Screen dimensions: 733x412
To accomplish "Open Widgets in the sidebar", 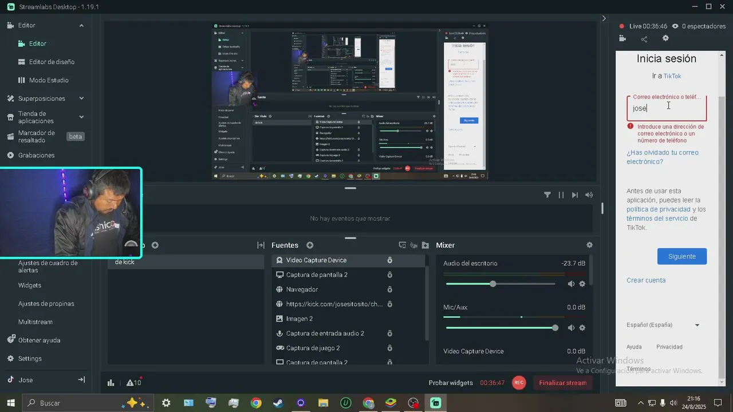I will [30, 285].
